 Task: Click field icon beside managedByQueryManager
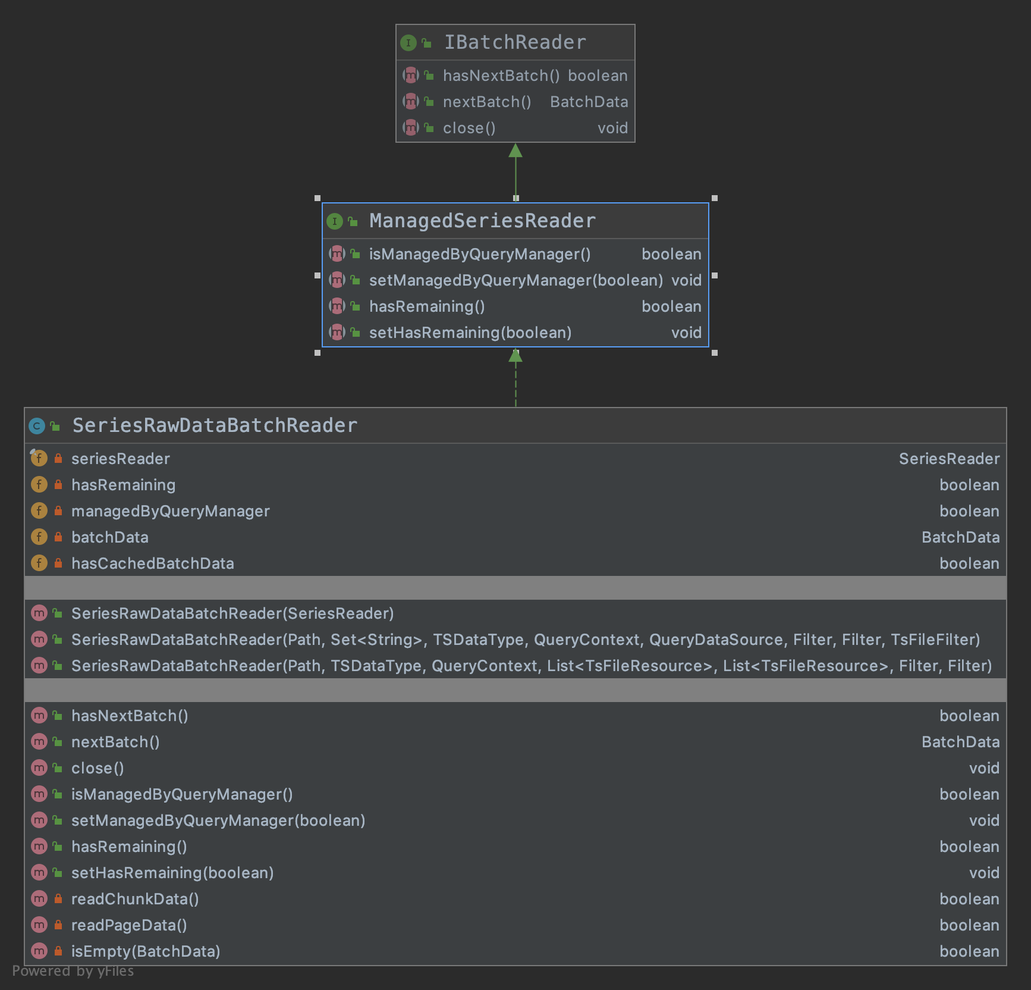point(39,510)
